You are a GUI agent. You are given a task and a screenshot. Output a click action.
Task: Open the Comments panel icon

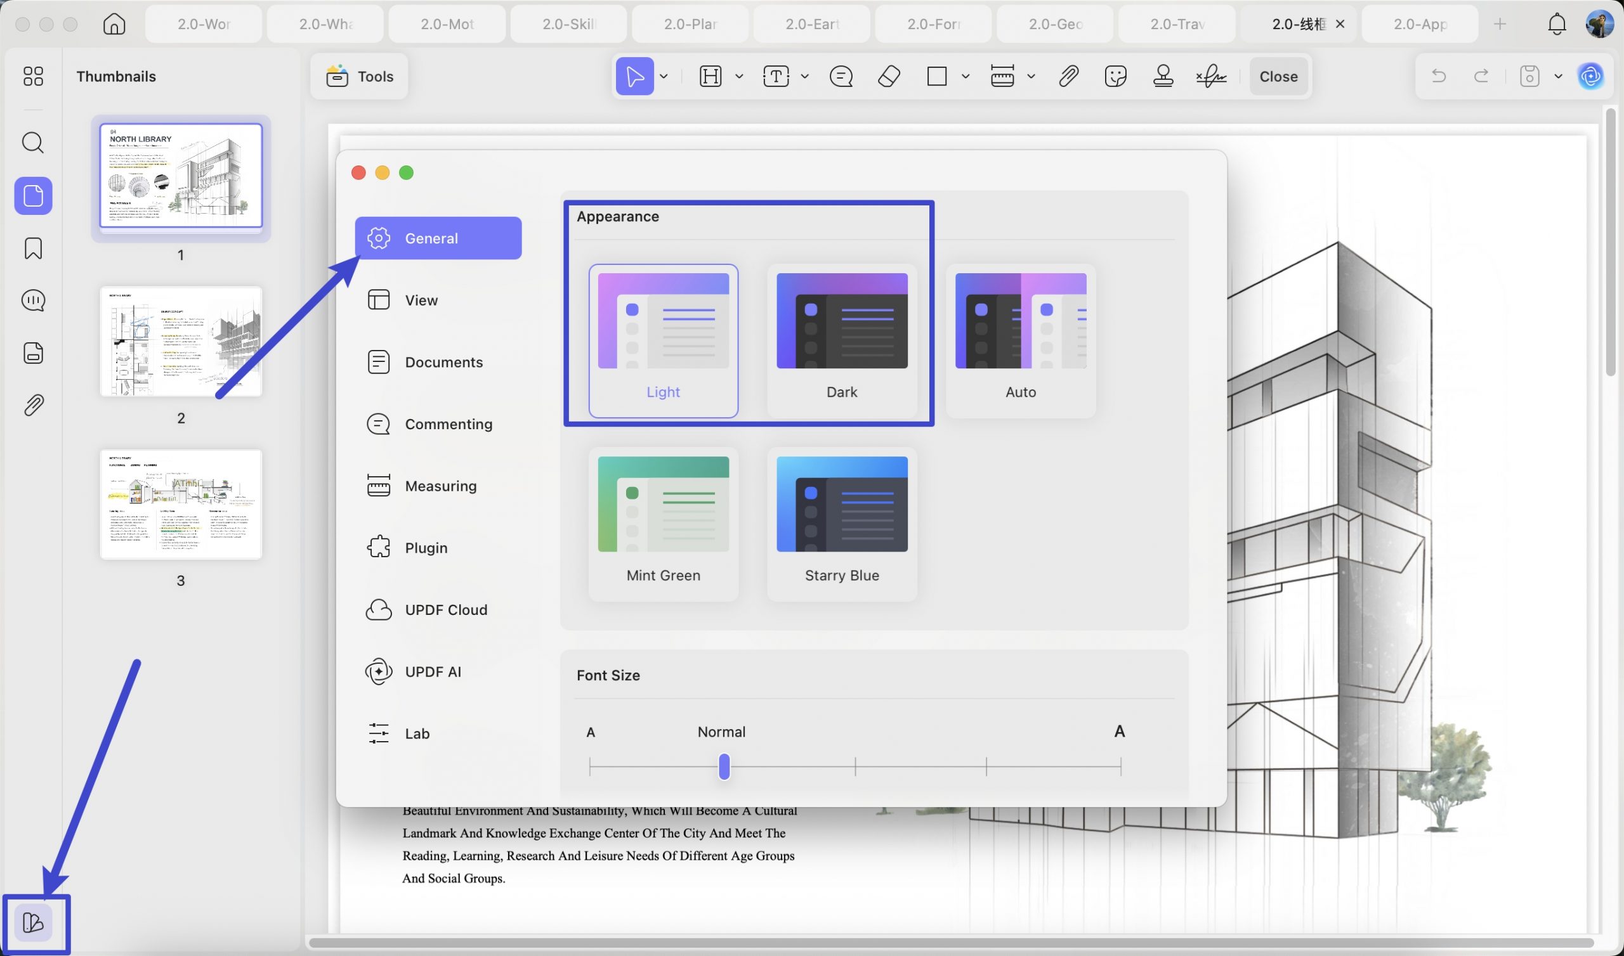pos(33,300)
